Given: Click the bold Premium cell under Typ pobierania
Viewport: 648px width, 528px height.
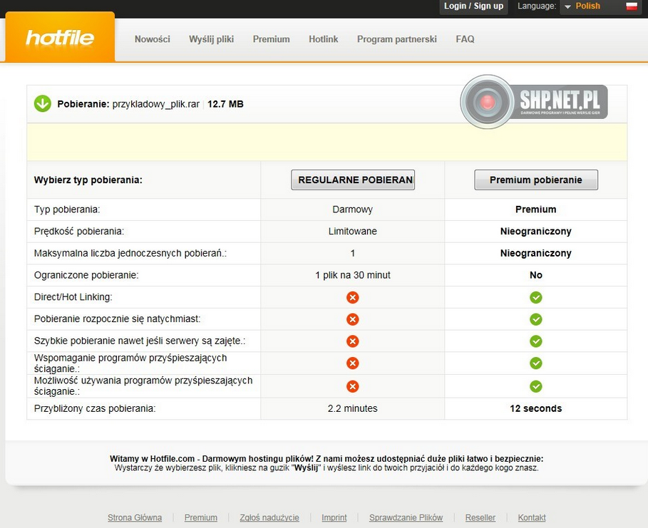Looking at the screenshot, I should coord(536,209).
